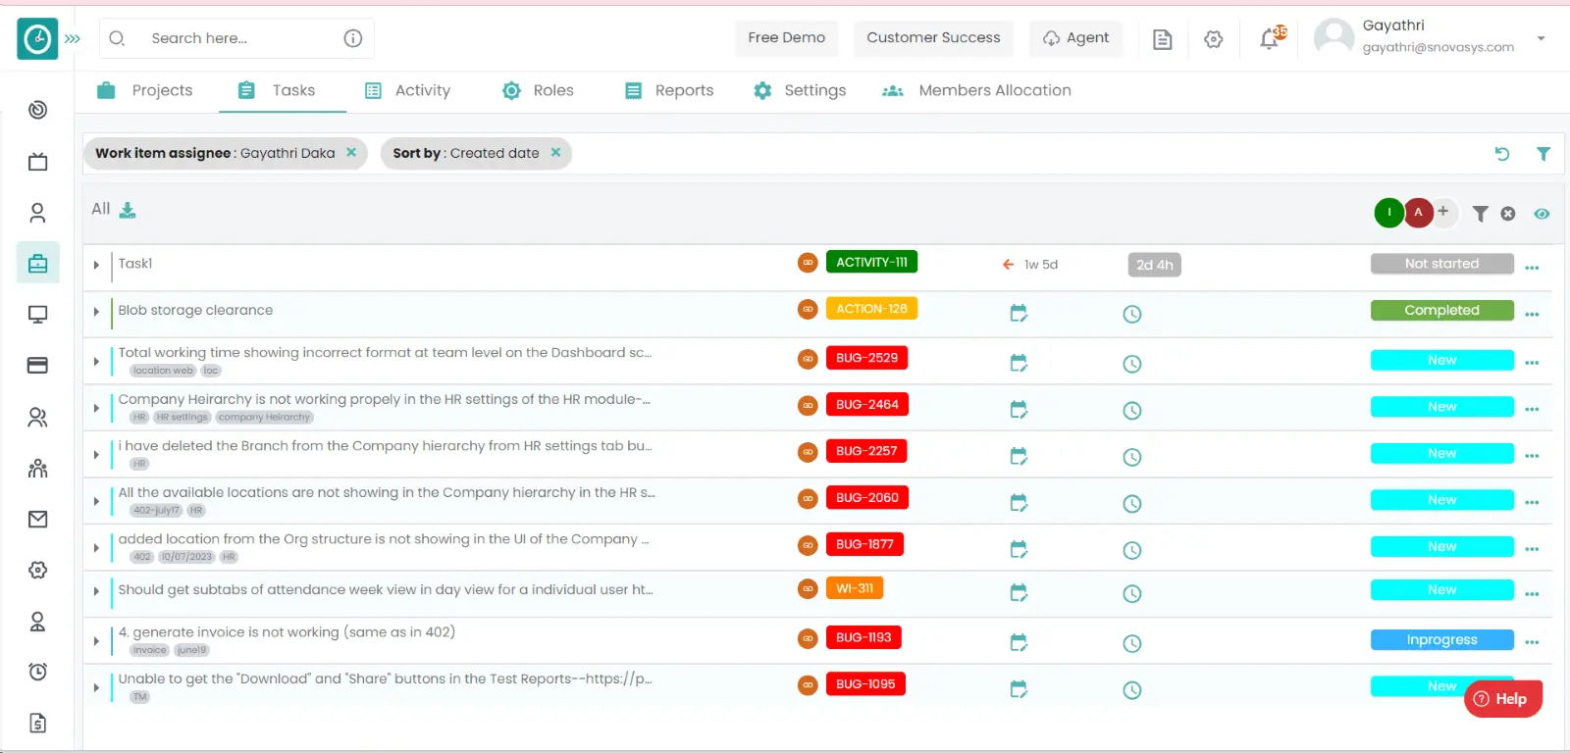Toggle the eye visibility icon
Screen dimensions: 1570x753
(1542, 214)
